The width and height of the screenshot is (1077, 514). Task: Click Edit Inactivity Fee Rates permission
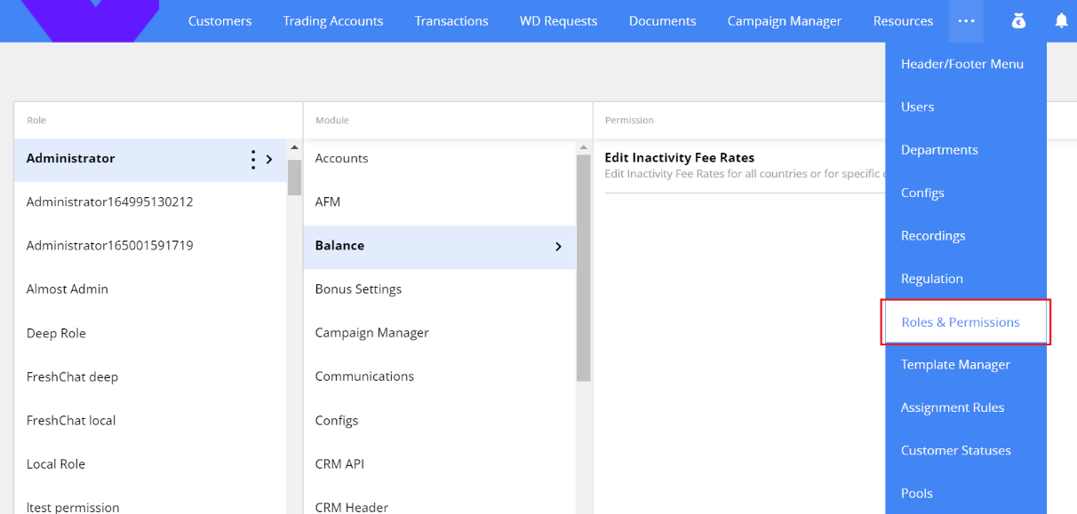point(679,158)
